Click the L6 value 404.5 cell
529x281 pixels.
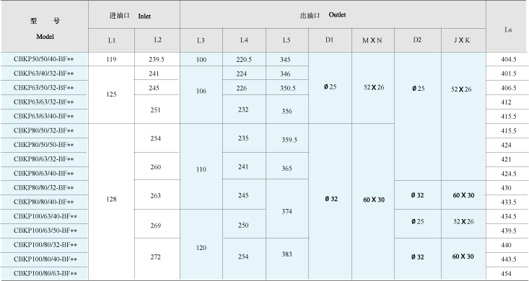point(507,59)
